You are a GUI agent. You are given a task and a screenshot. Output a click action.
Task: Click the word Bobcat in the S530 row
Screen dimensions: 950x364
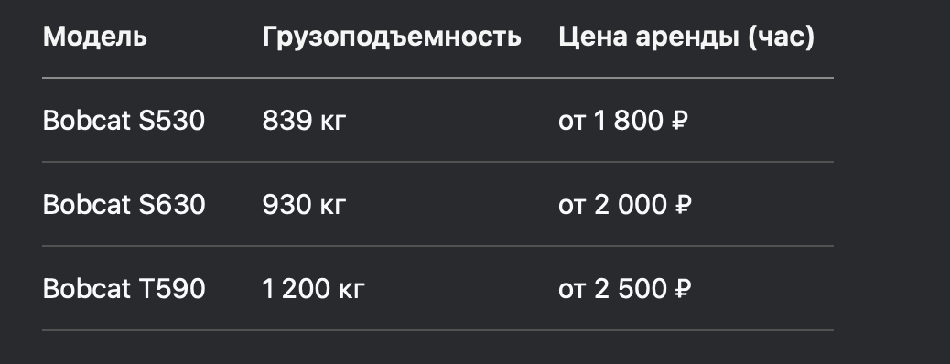(x=87, y=121)
